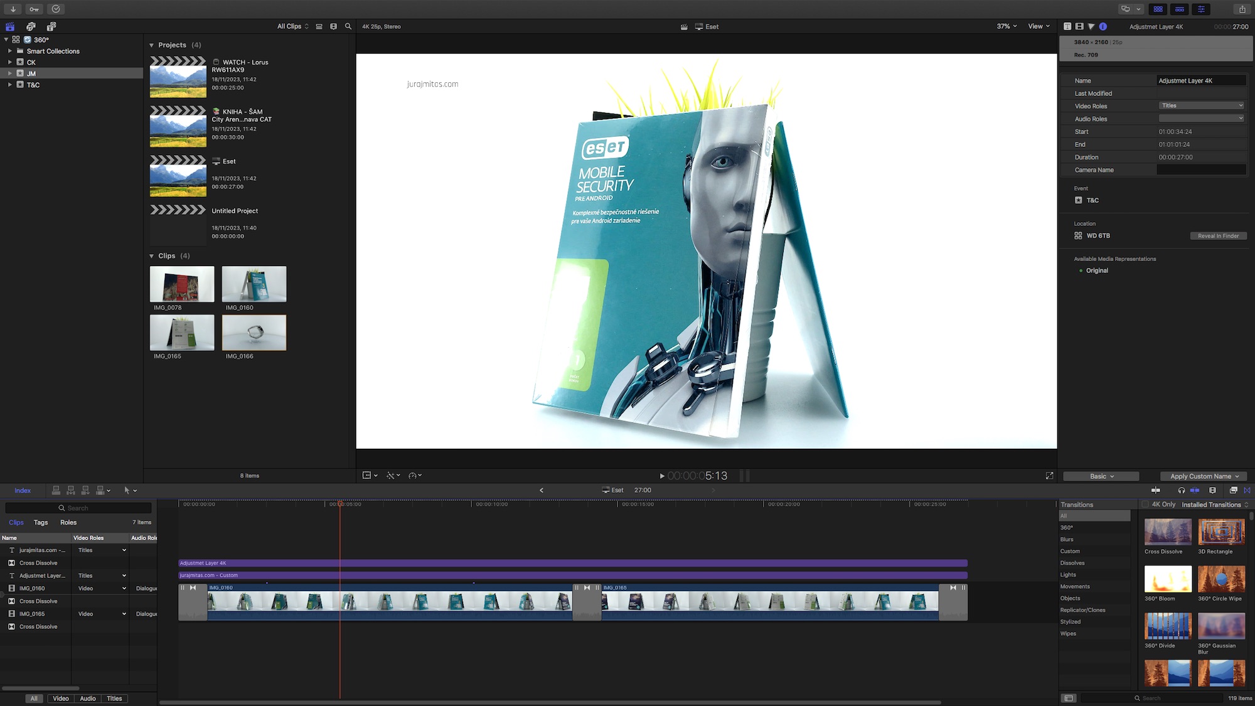Toggle the timeline Index button

(23, 491)
